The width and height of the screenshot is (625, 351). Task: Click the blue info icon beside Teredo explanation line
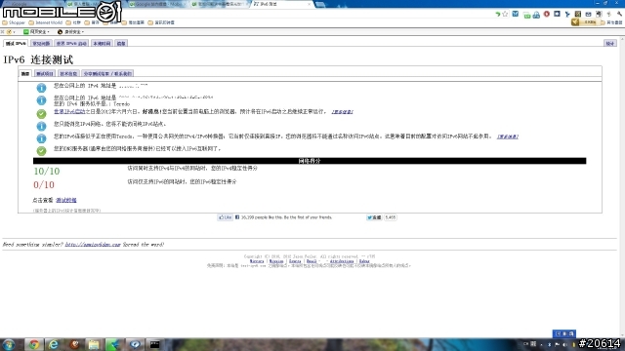41,138
